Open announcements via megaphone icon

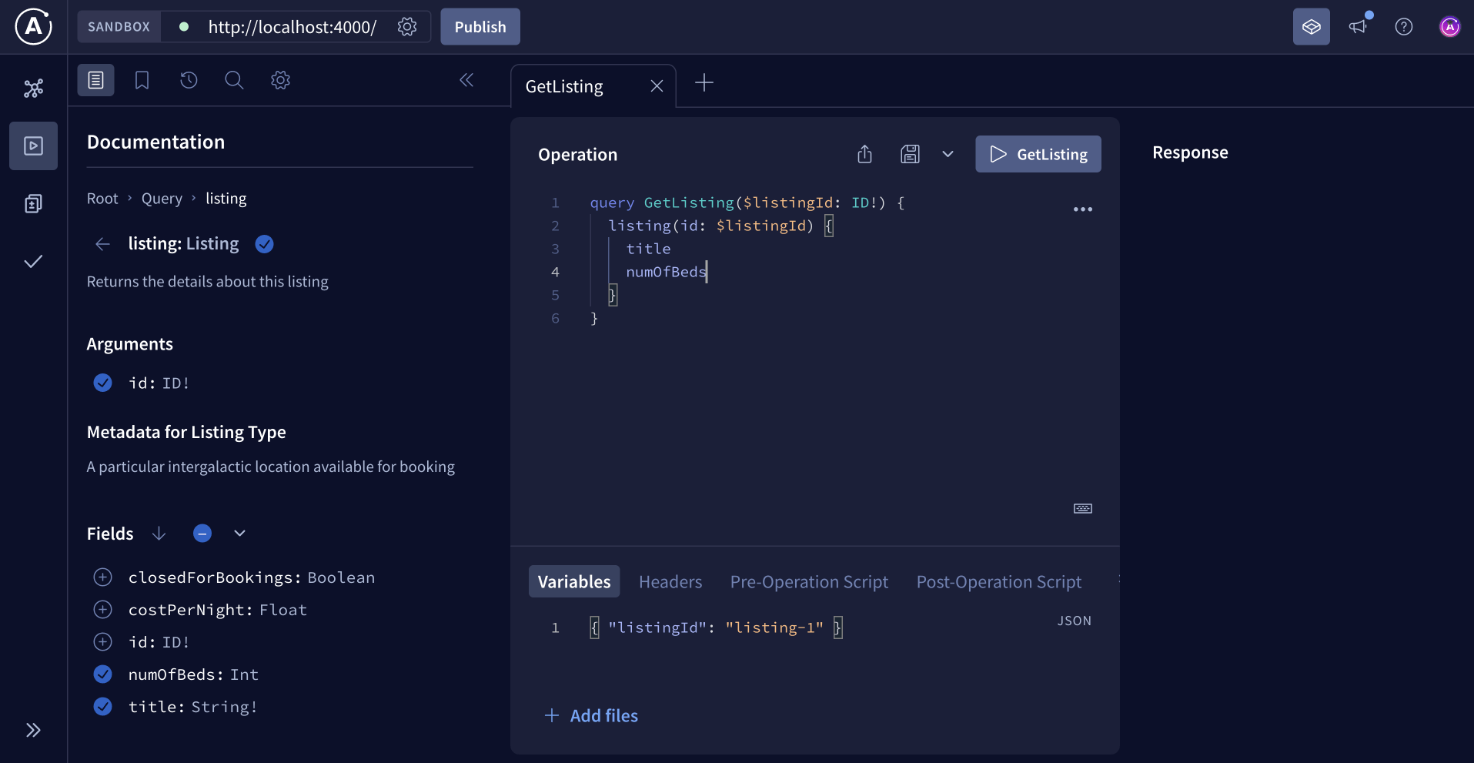click(1359, 26)
